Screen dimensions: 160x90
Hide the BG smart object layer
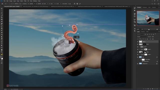coord(138,57)
